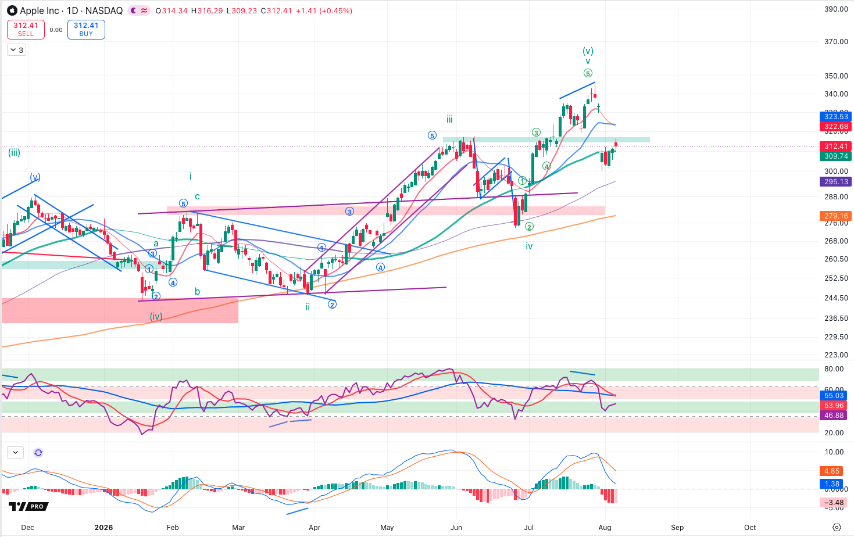Viewport: 854px width, 537px height.
Task: Click the circular refresh icon in MACD pane
Action: click(38, 453)
